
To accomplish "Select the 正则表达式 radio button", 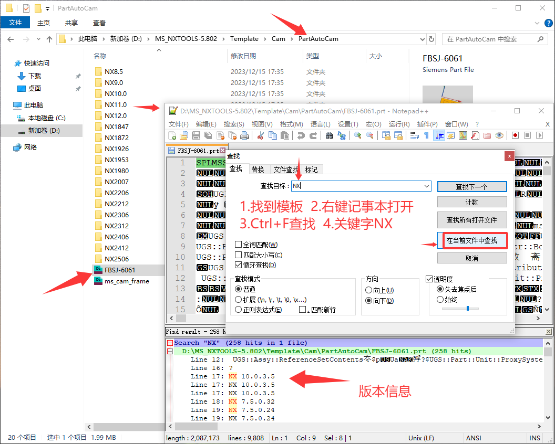I will click(238, 310).
